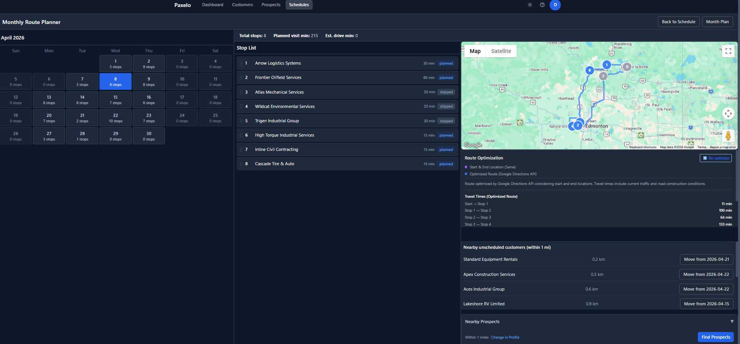This screenshot has width=740, height=344.
Task: Move Standard Equipment Rentals from 2026-04-21
Action: 706,260
